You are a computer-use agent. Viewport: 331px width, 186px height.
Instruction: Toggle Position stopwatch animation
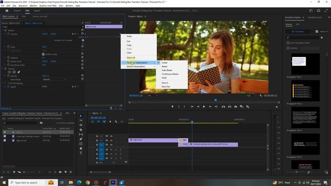coord(8,34)
